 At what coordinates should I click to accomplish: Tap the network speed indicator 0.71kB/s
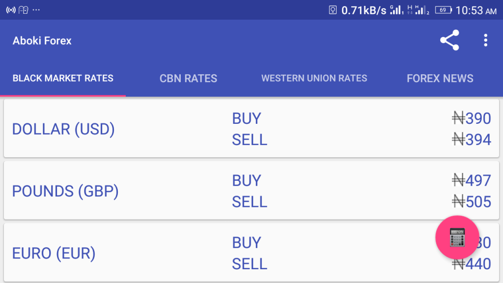tap(363, 10)
